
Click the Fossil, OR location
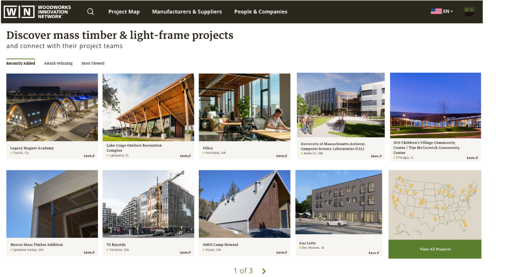[212, 250]
